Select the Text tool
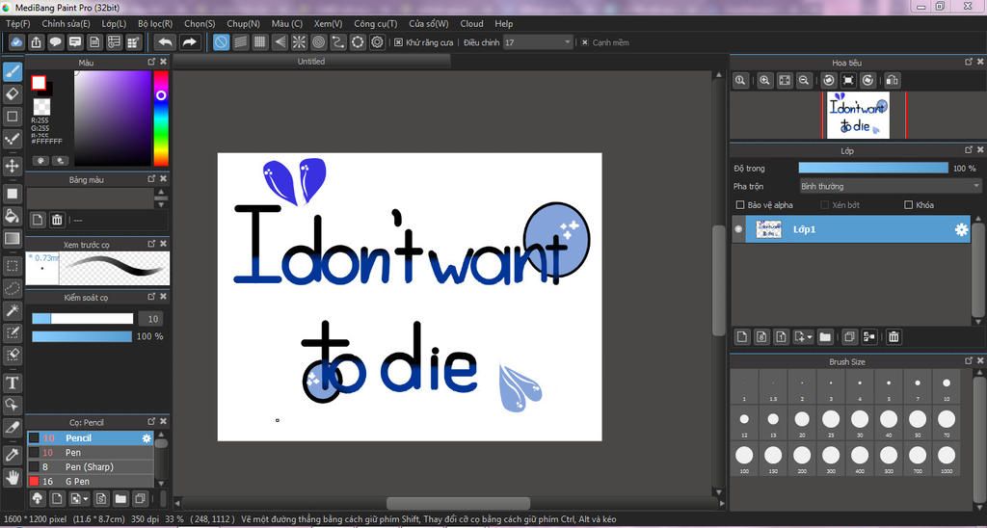Screen dimensions: 987x528 coord(12,383)
